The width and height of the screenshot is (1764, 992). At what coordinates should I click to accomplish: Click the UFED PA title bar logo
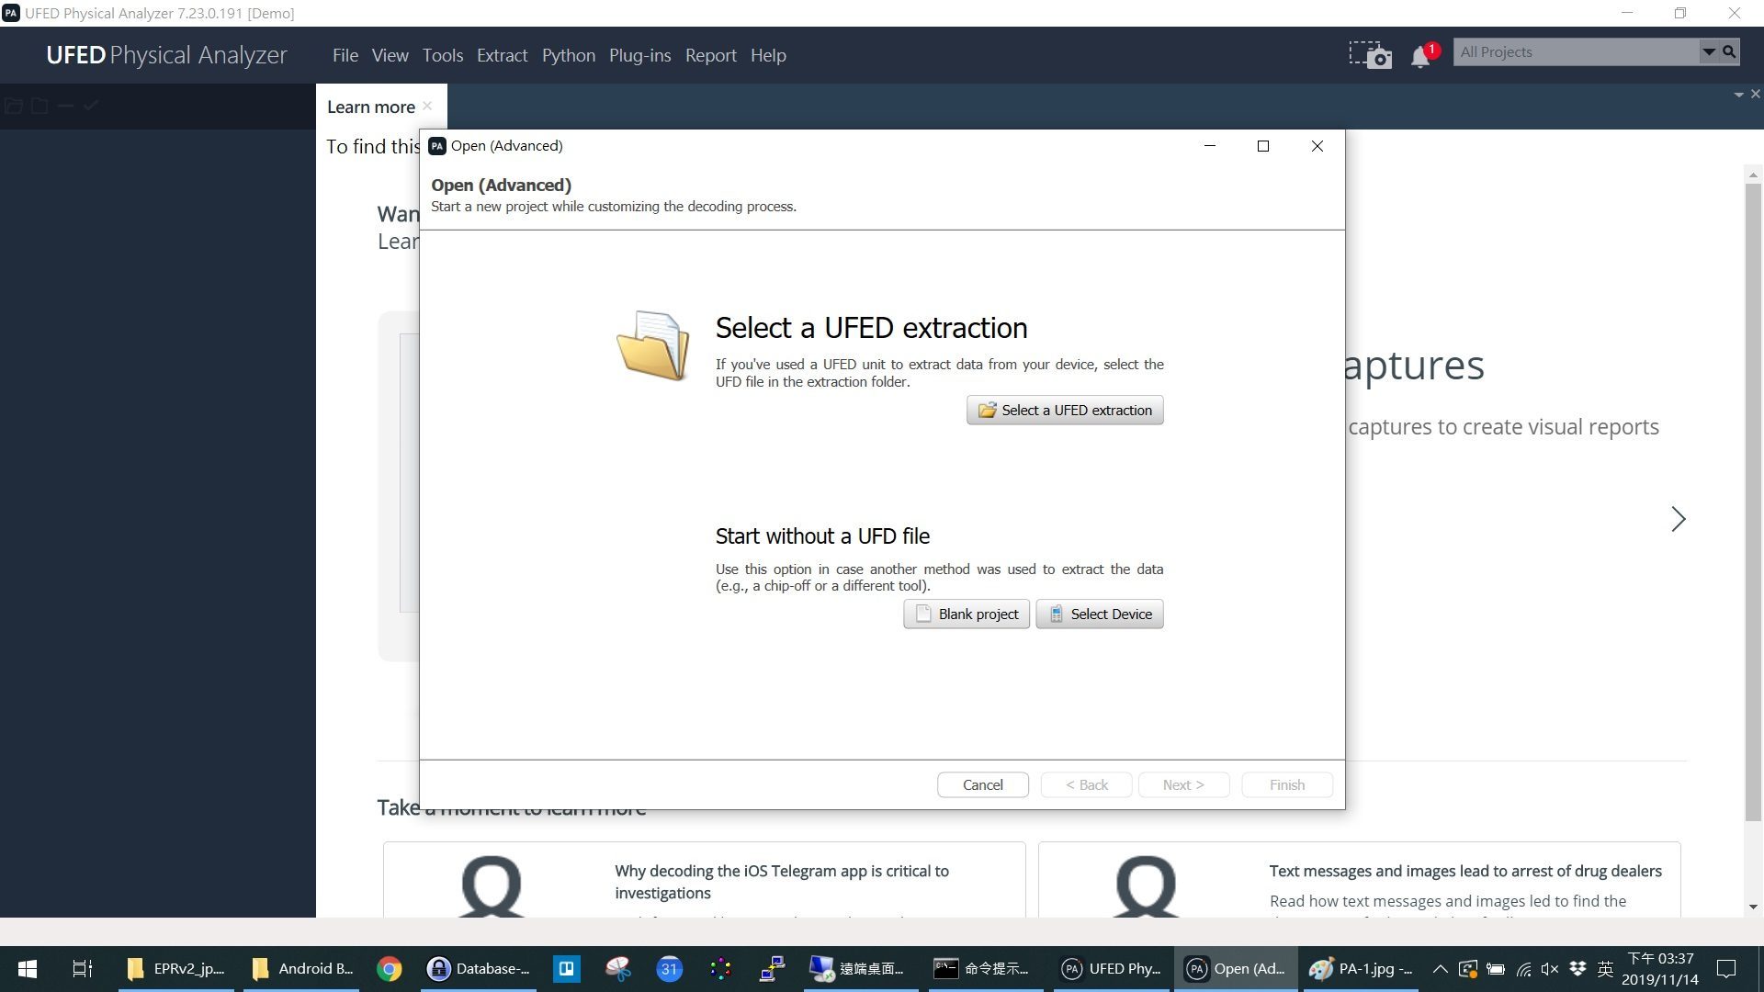[x=10, y=13]
